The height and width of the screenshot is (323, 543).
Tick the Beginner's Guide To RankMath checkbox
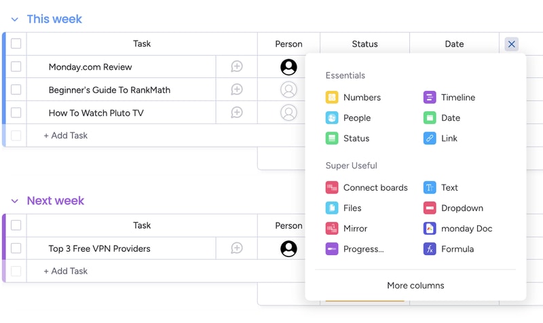click(x=16, y=90)
